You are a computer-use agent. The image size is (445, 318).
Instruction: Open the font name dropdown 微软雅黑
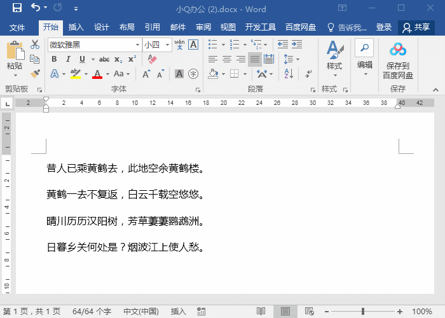(x=137, y=45)
